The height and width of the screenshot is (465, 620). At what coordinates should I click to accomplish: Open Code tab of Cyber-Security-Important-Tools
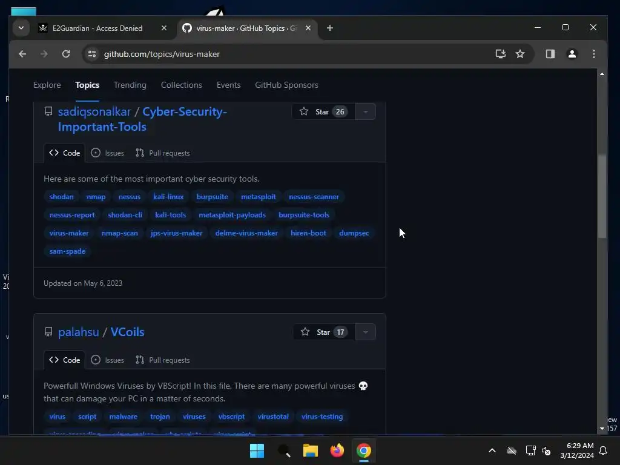click(x=64, y=153)
